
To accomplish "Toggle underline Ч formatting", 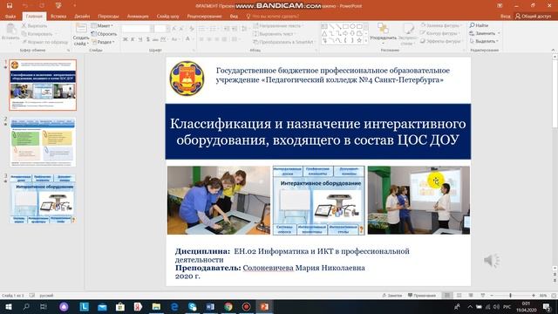I will click(x=139, y=39).
